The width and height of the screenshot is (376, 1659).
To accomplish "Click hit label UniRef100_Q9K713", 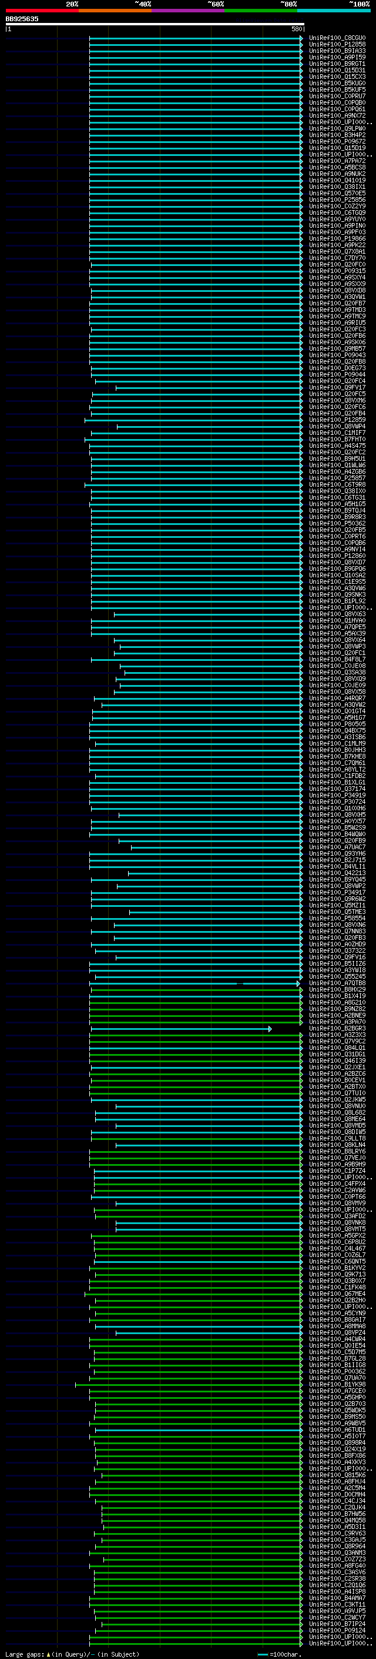I will (337, 1275).
